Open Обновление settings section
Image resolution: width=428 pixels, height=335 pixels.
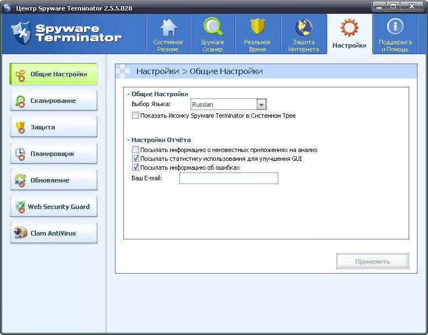54,180
